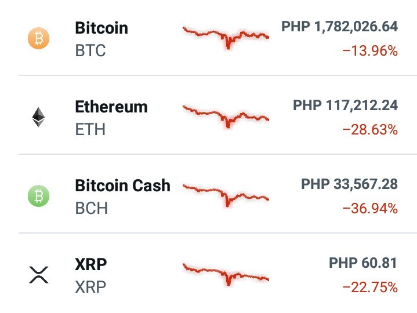This screenshot has width=417, height=313.
Task: Click the orange Bitcoin coin icon
Action: point(38,38)
